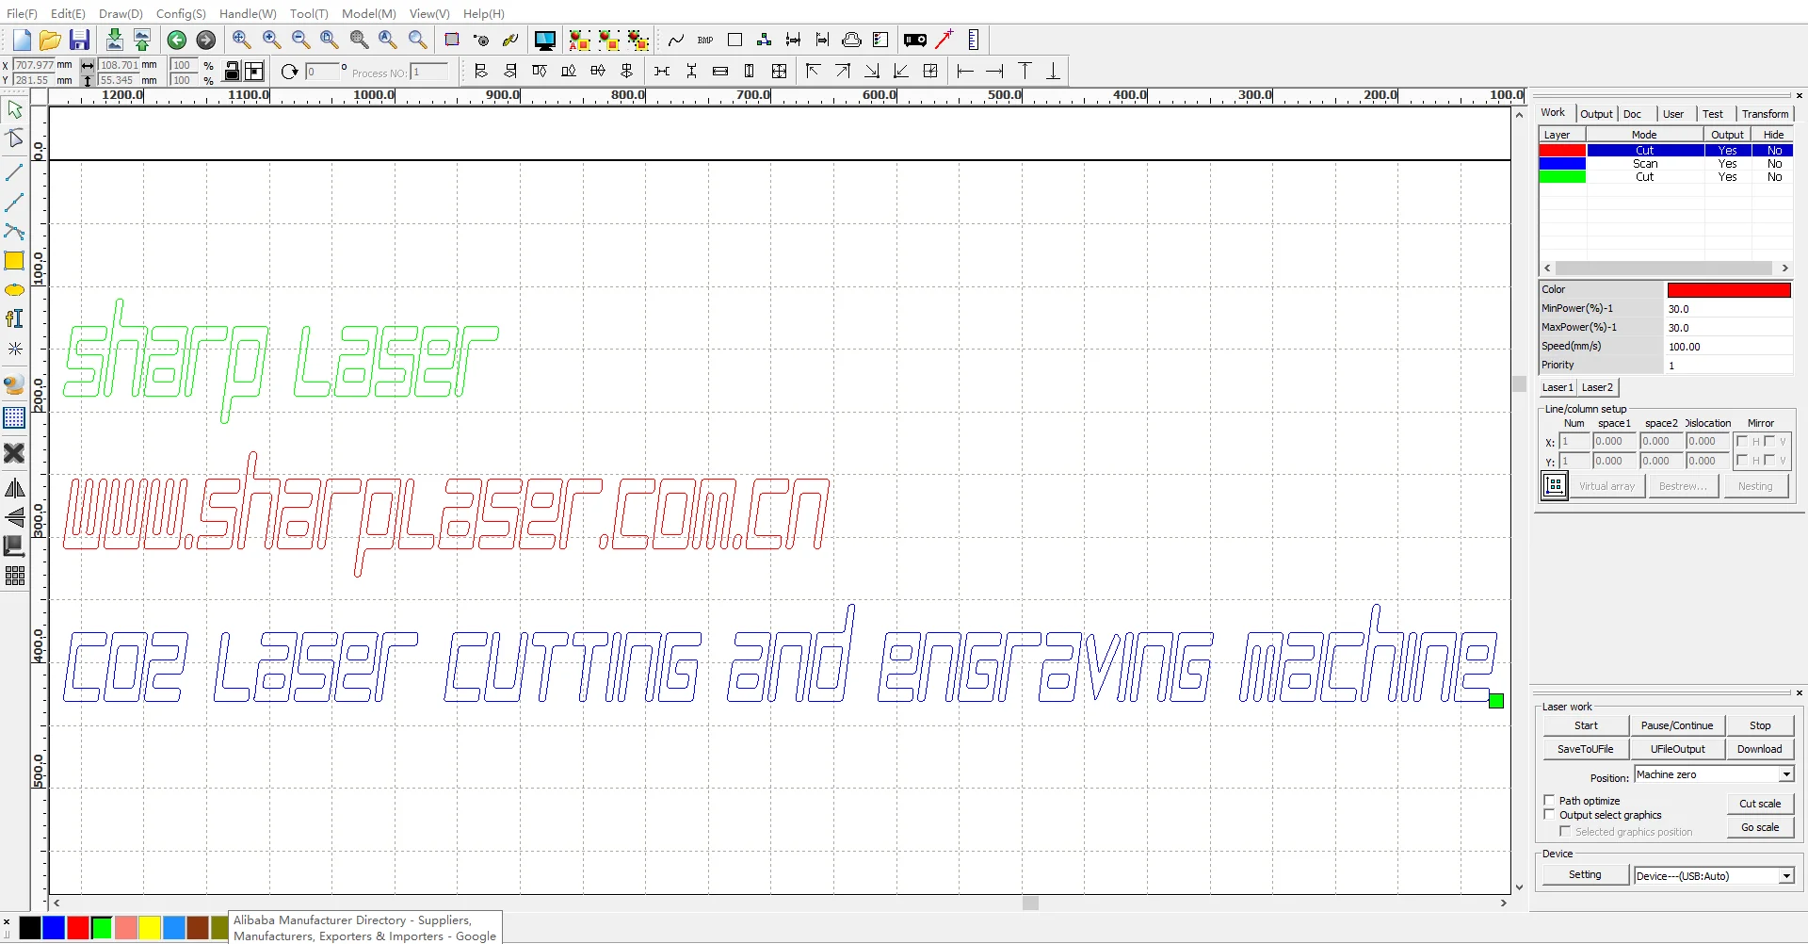Enable Output select graphics checkbox

[x=1549, y=815]
